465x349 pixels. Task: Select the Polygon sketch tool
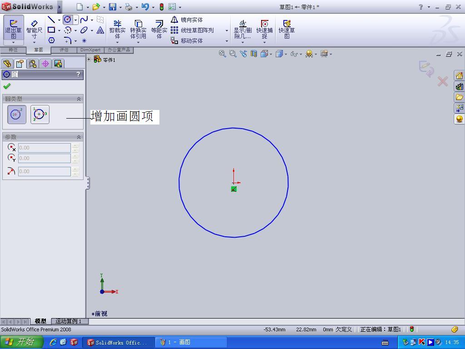coord(51,40)
